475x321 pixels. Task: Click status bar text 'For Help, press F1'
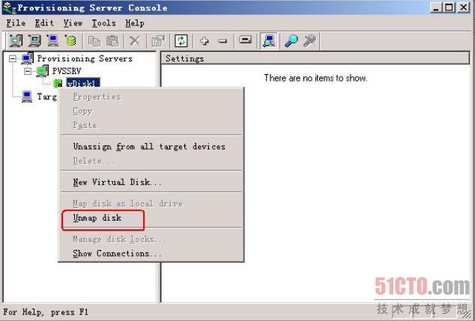click(46, 312)
